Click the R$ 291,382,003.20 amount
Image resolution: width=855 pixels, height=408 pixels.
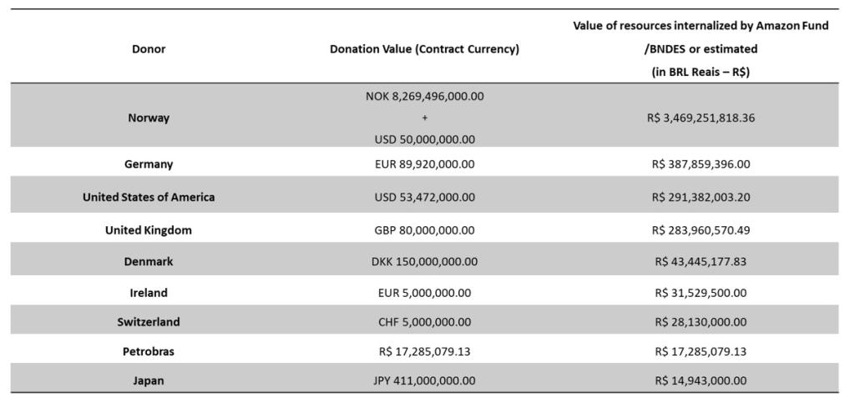pos(701,198)
